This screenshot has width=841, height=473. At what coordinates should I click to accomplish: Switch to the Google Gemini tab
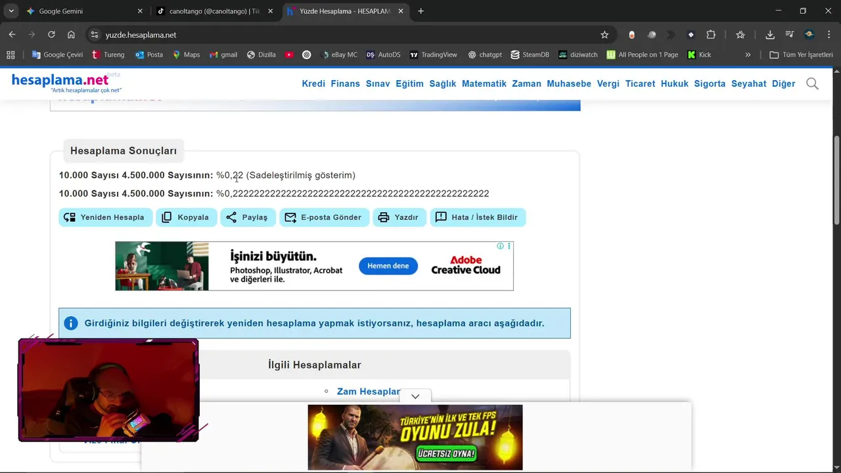click(79, 11)
